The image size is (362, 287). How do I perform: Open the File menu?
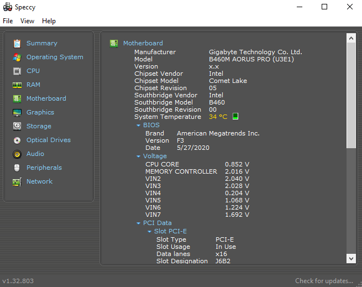(8, 21)
